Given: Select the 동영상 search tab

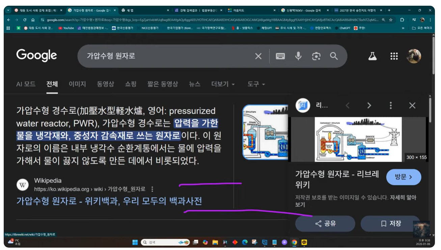Looking at the screenshot, I should tap(106, 84).
